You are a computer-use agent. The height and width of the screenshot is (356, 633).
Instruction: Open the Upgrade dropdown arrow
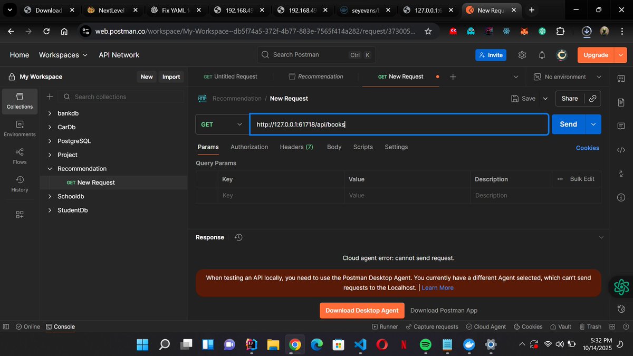(x=620, y=55)
